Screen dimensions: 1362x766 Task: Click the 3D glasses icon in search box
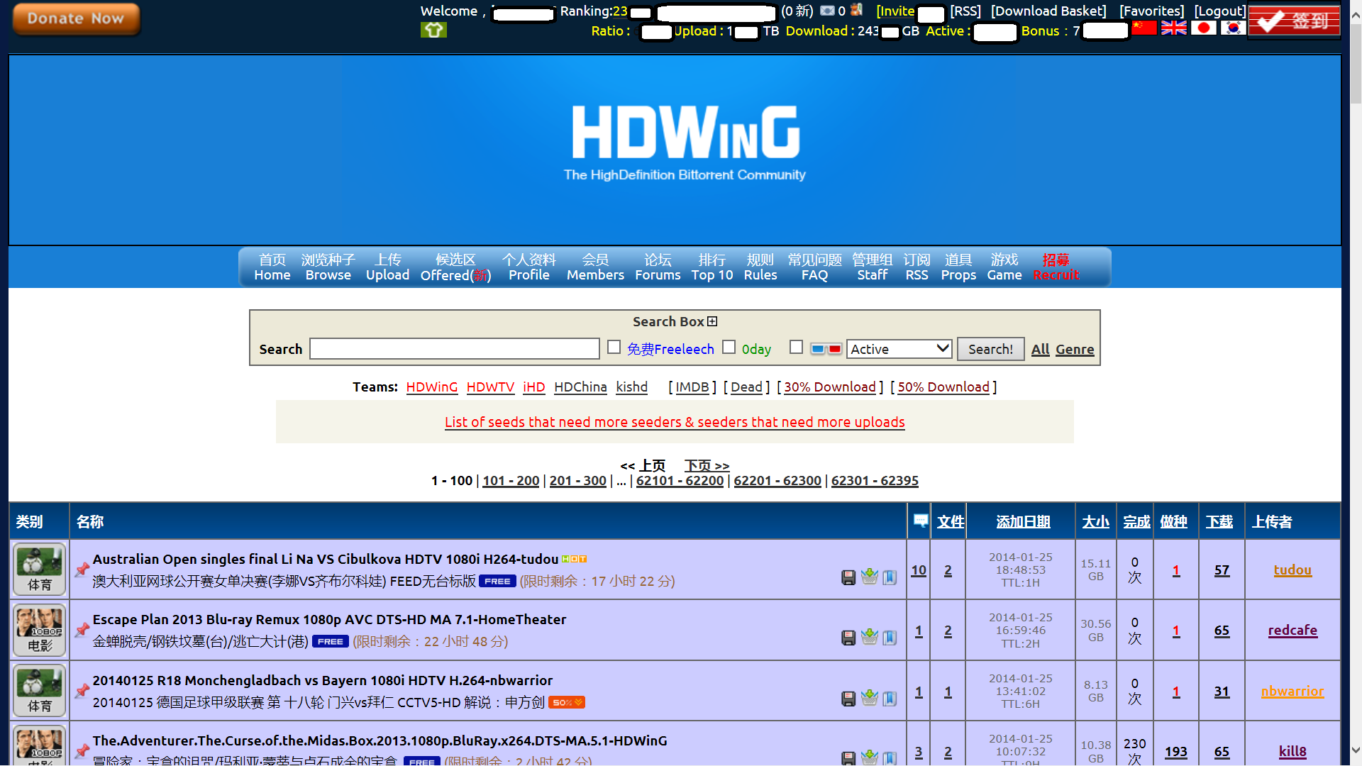[826, 349]
